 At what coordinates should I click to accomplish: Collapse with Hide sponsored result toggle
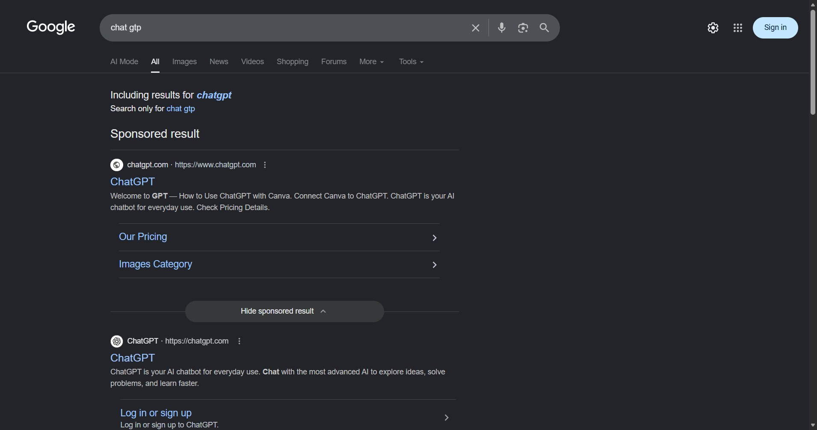284,311
